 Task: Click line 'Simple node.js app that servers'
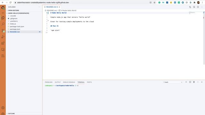click(70, 17)
